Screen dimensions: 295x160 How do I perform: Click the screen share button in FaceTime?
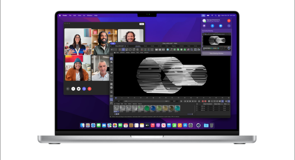coord(84,88)
